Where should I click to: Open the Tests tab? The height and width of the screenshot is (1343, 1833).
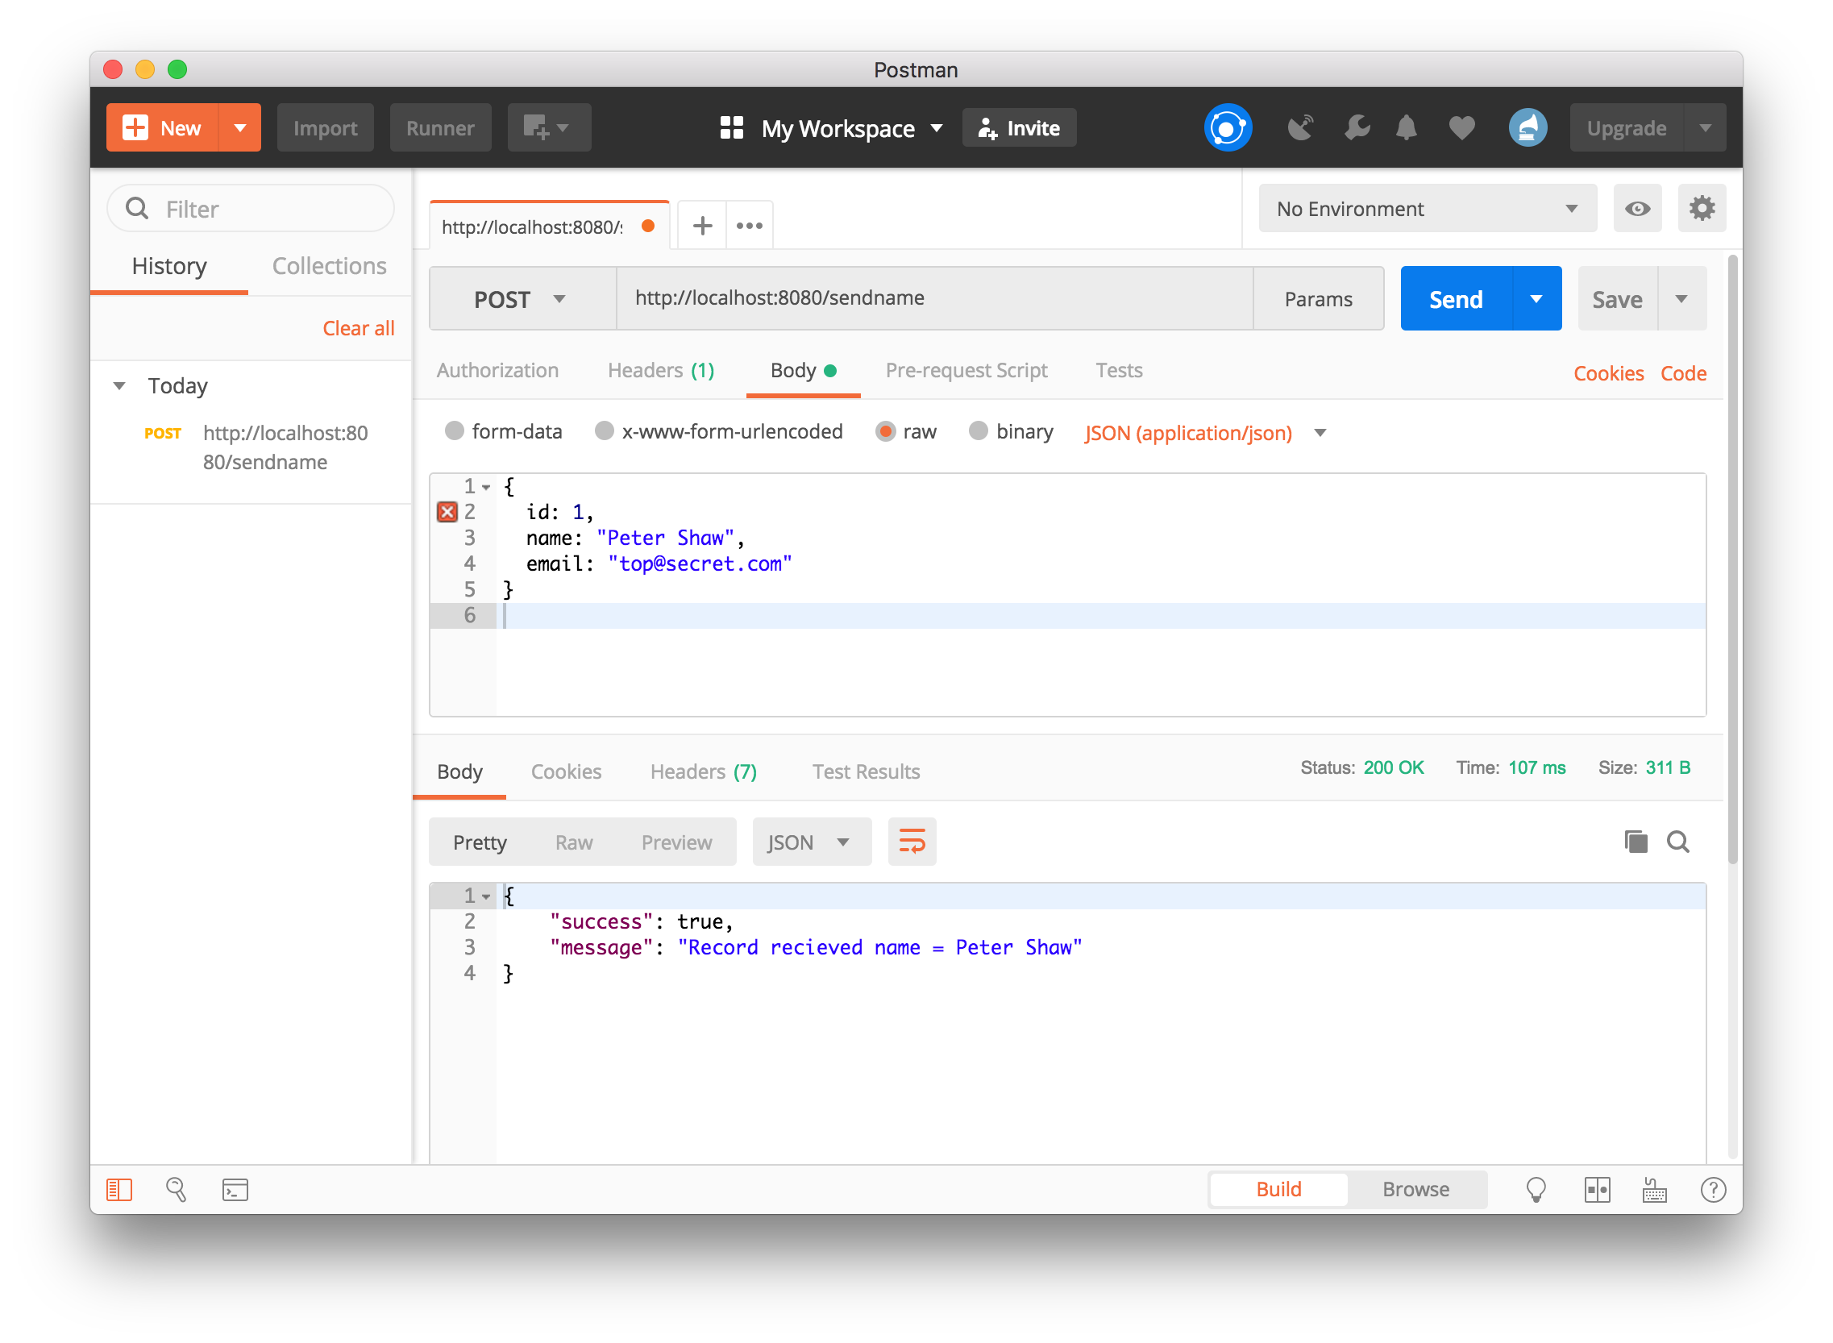[1119, 370]
